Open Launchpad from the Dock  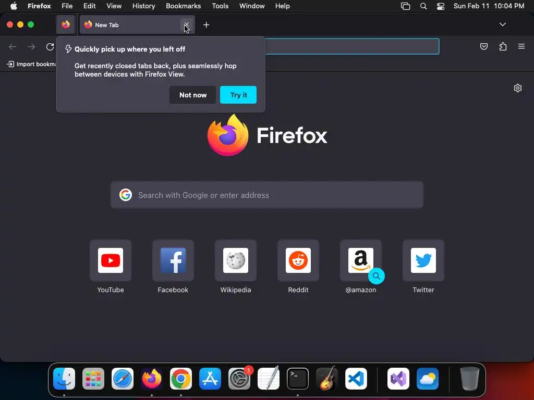coord(93,379)
